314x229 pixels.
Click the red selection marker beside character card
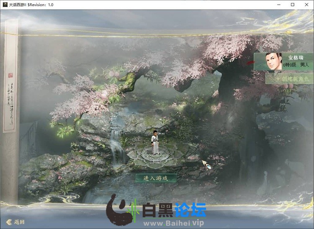[250, 63]
